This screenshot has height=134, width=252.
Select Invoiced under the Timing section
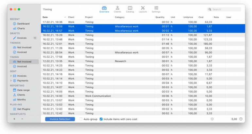click(x=22, y=67)
